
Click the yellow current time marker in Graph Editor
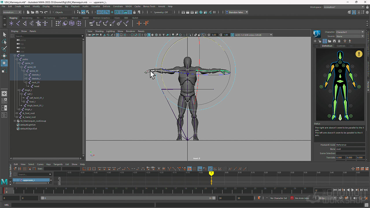[211, 173]
